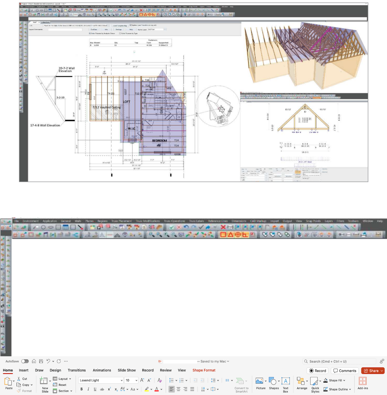Pick a font color from the color swatch
The width and height of the screenshot is (387, 395).
[157, 389]
